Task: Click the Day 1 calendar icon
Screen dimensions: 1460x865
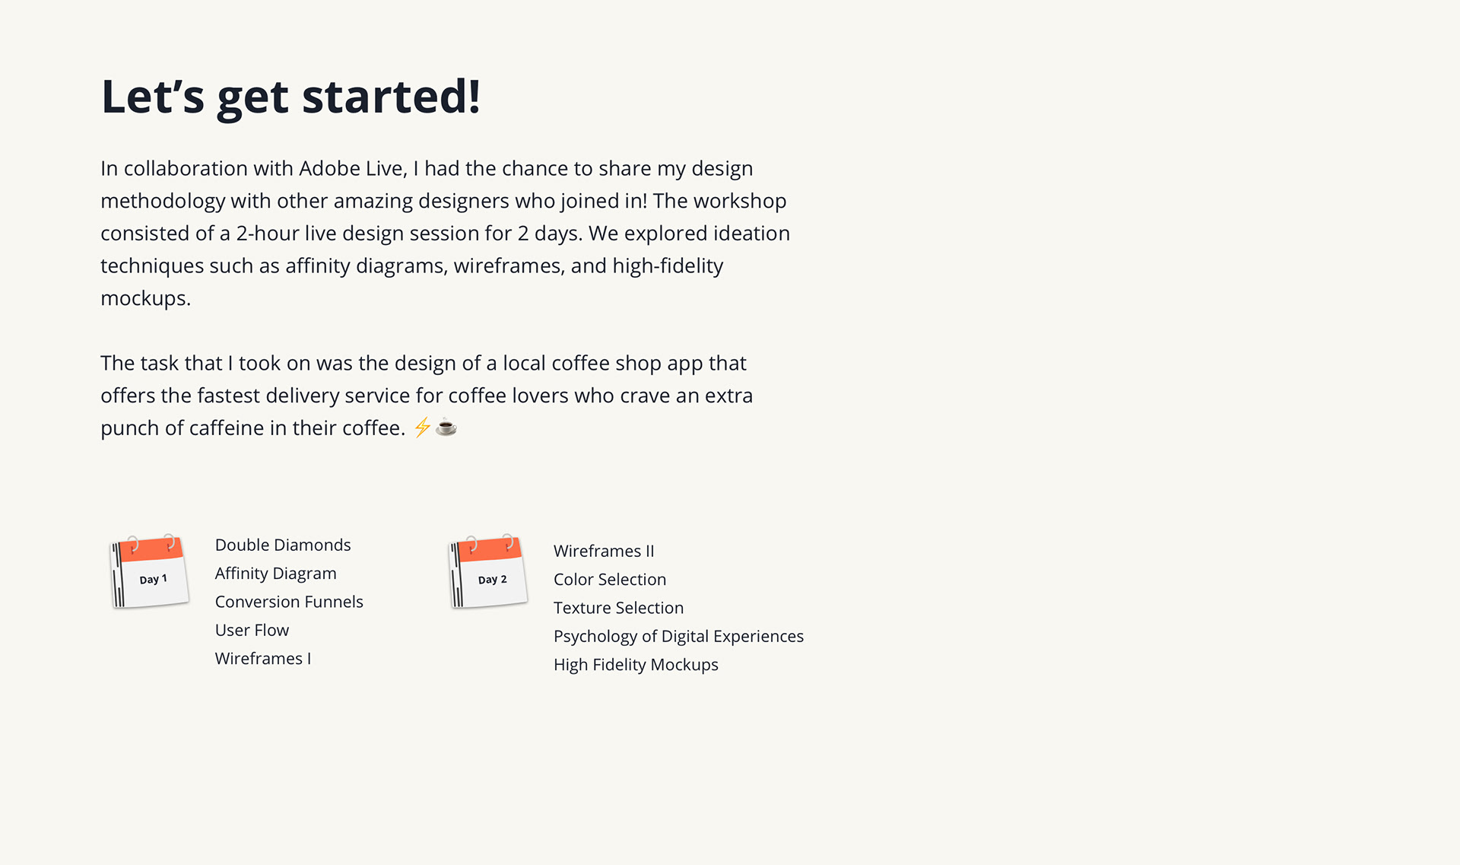Action: (150, 572)
